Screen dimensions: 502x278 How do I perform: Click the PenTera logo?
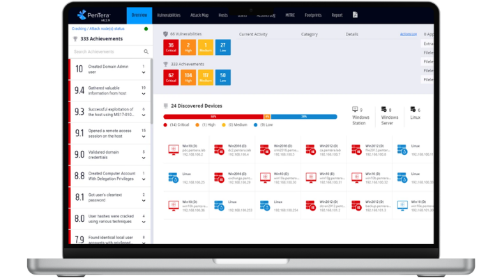click(x=94, y=15)
